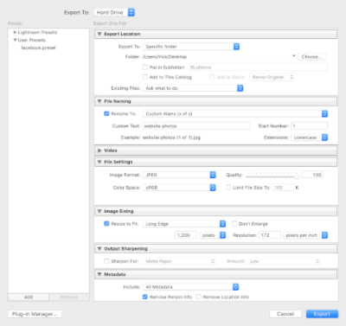Open the Include All Metadata dropdown
The height and width of the screenshot is (326, 346).
[191, 287]
